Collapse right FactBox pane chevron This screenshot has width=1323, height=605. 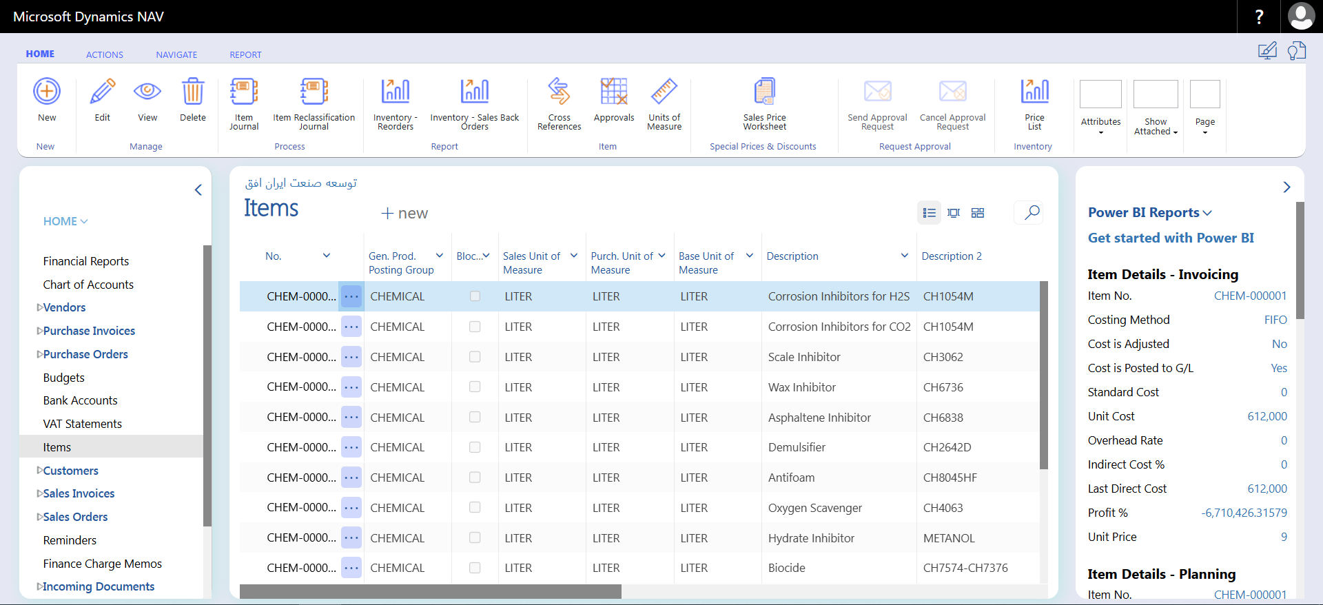pos(1286,187)
